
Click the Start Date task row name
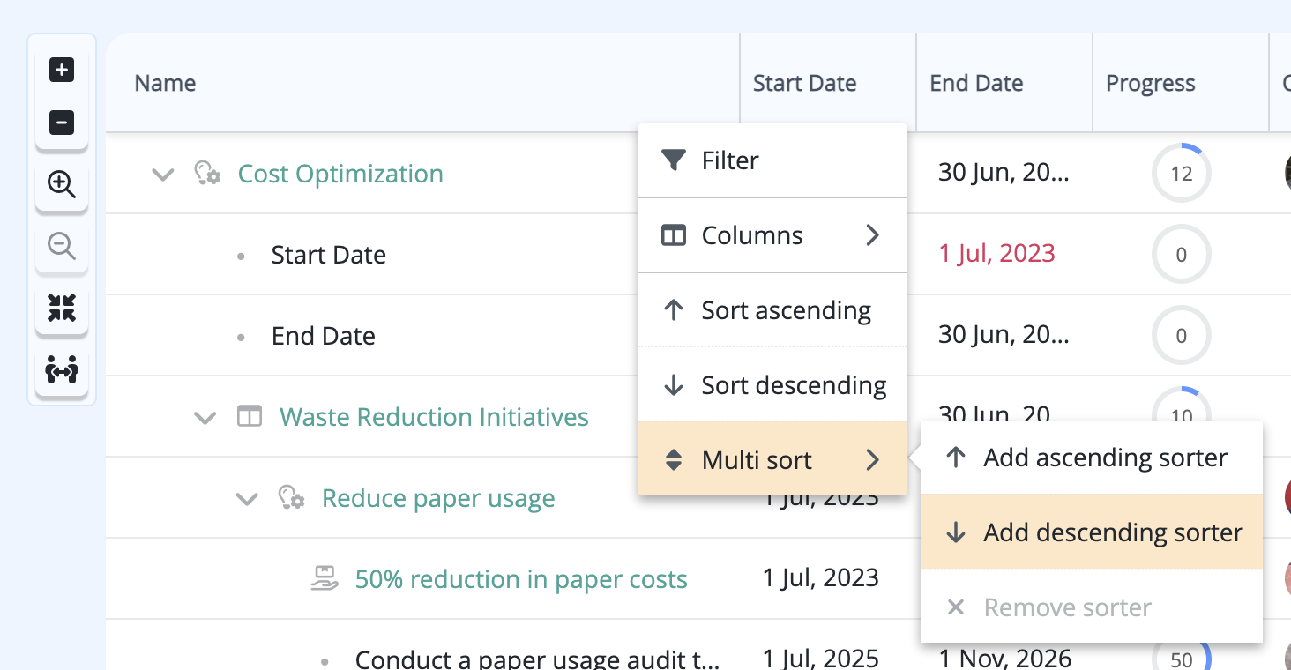(328, 255)
